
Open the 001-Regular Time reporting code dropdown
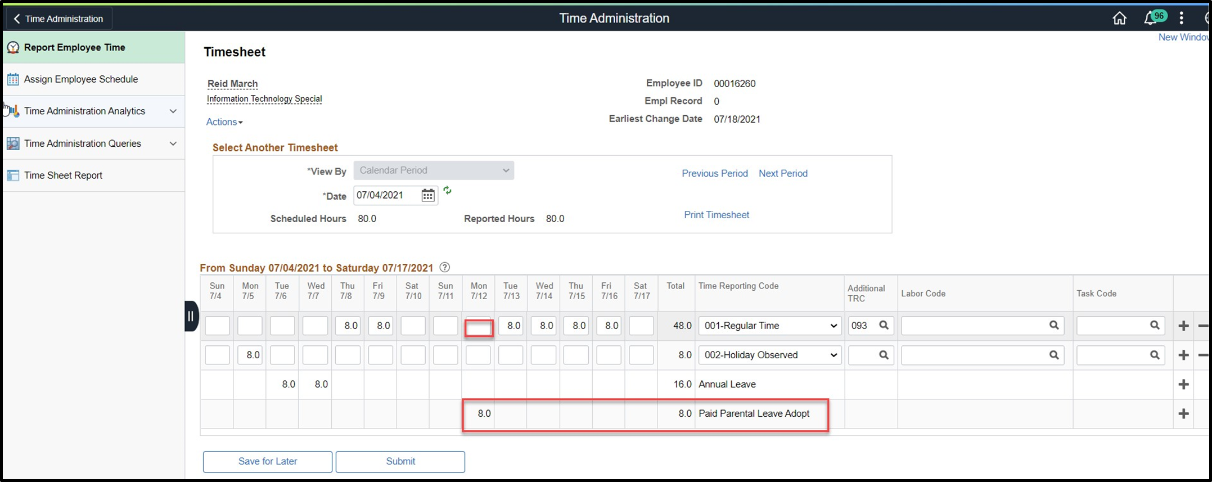[770, 326]
